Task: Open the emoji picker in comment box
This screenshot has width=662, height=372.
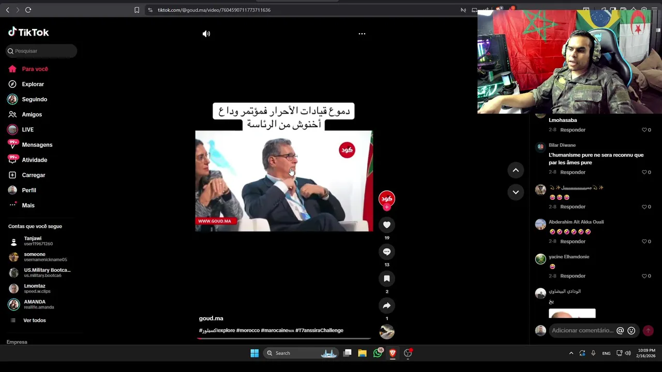Action: (x=631, y=331)
